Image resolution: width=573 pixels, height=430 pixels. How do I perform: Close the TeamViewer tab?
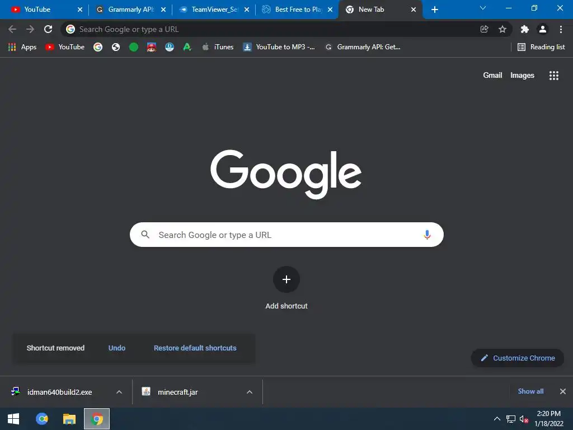point(247,10)
